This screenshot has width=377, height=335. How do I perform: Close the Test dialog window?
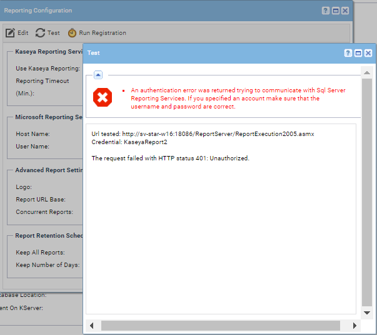pyautogui.click(x=368, y=53)
